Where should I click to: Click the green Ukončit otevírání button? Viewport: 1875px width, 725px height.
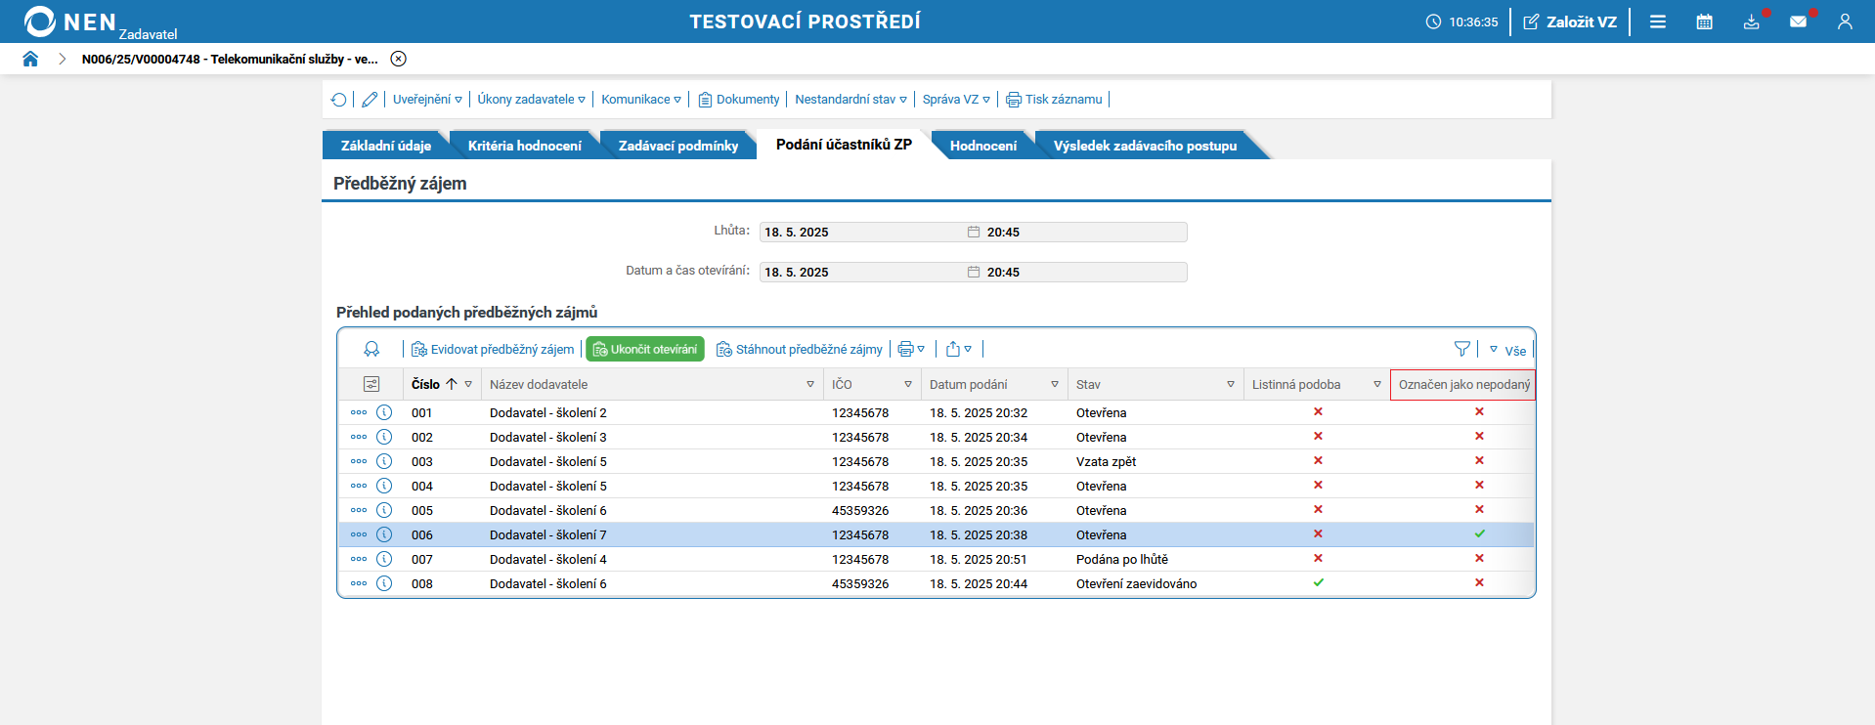(x=645, y=349)
